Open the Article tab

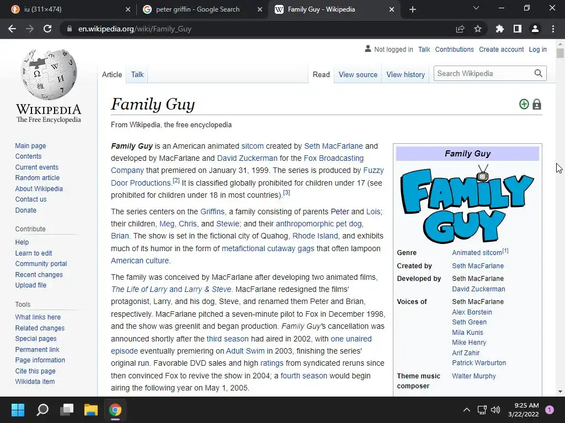112,74
